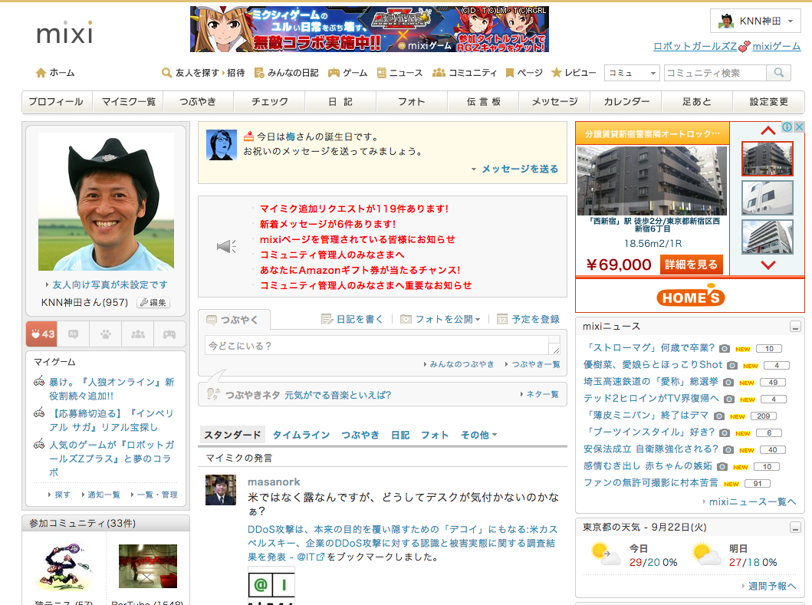Click the gamepad icon beside ゲーム
The height and width of the screenshot is (605, 812).
coord(334,73)
